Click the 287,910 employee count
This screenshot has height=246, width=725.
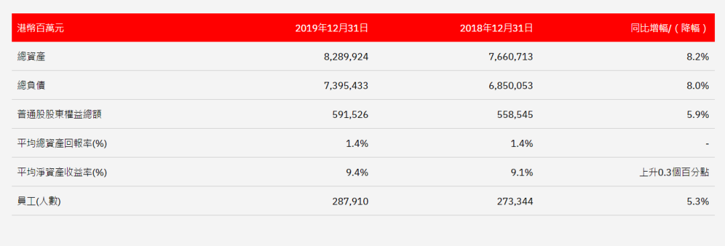click(350, 201)
